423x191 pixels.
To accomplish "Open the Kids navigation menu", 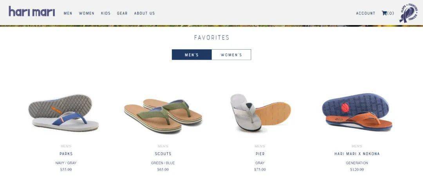I will coord(106,13).
